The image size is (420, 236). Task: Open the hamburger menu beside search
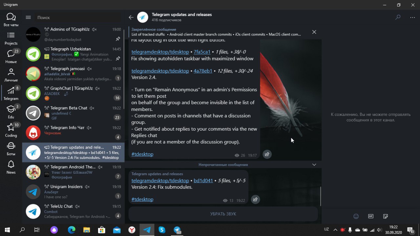click(x=28, y=17)
